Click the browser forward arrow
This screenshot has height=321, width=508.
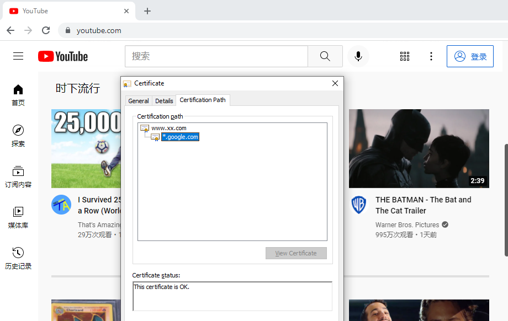coord(28,30)
